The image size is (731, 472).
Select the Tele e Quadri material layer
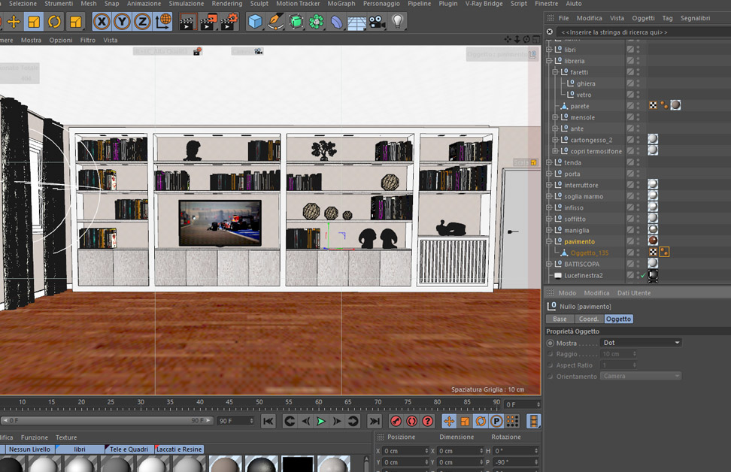(x=129, y=449)
